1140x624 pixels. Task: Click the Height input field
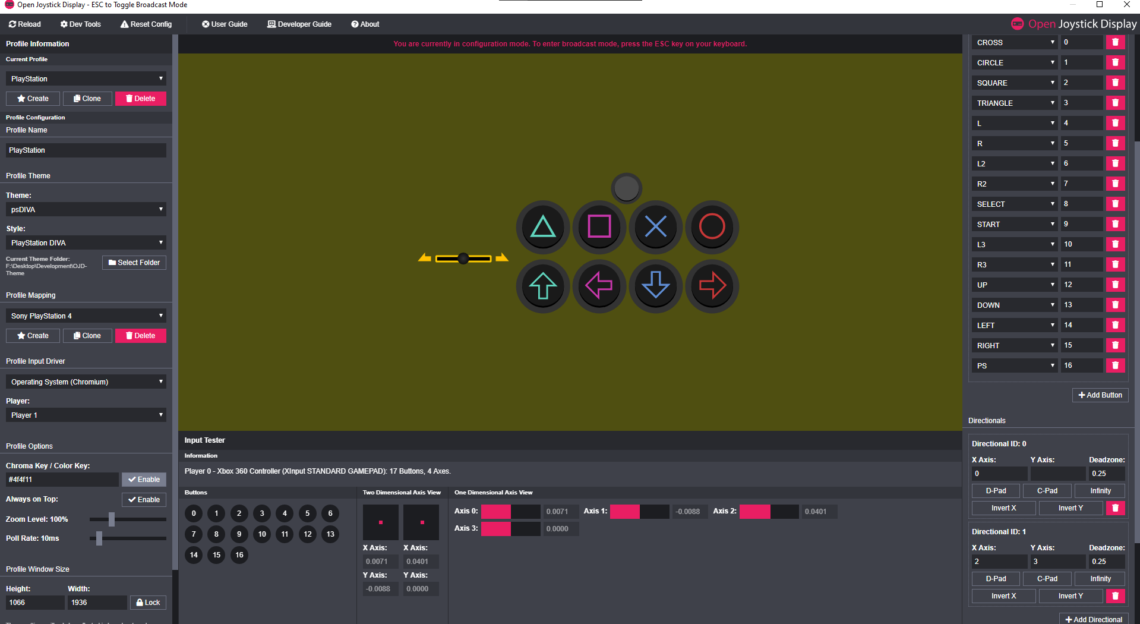[35, 603]
